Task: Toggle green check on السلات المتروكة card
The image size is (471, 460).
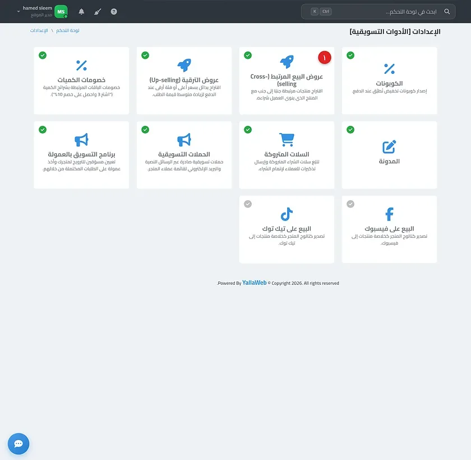Action: (x=248, y=129)
